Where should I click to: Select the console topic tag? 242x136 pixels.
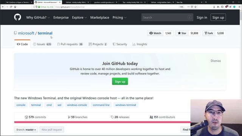click(x=21, y=105)
